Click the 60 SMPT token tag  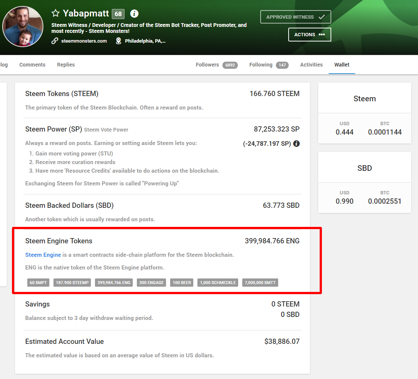pos(38,283)
